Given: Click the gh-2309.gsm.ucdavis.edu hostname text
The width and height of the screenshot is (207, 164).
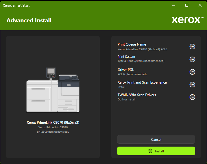Looking at the screenshot, I should [x=53, y=131].
